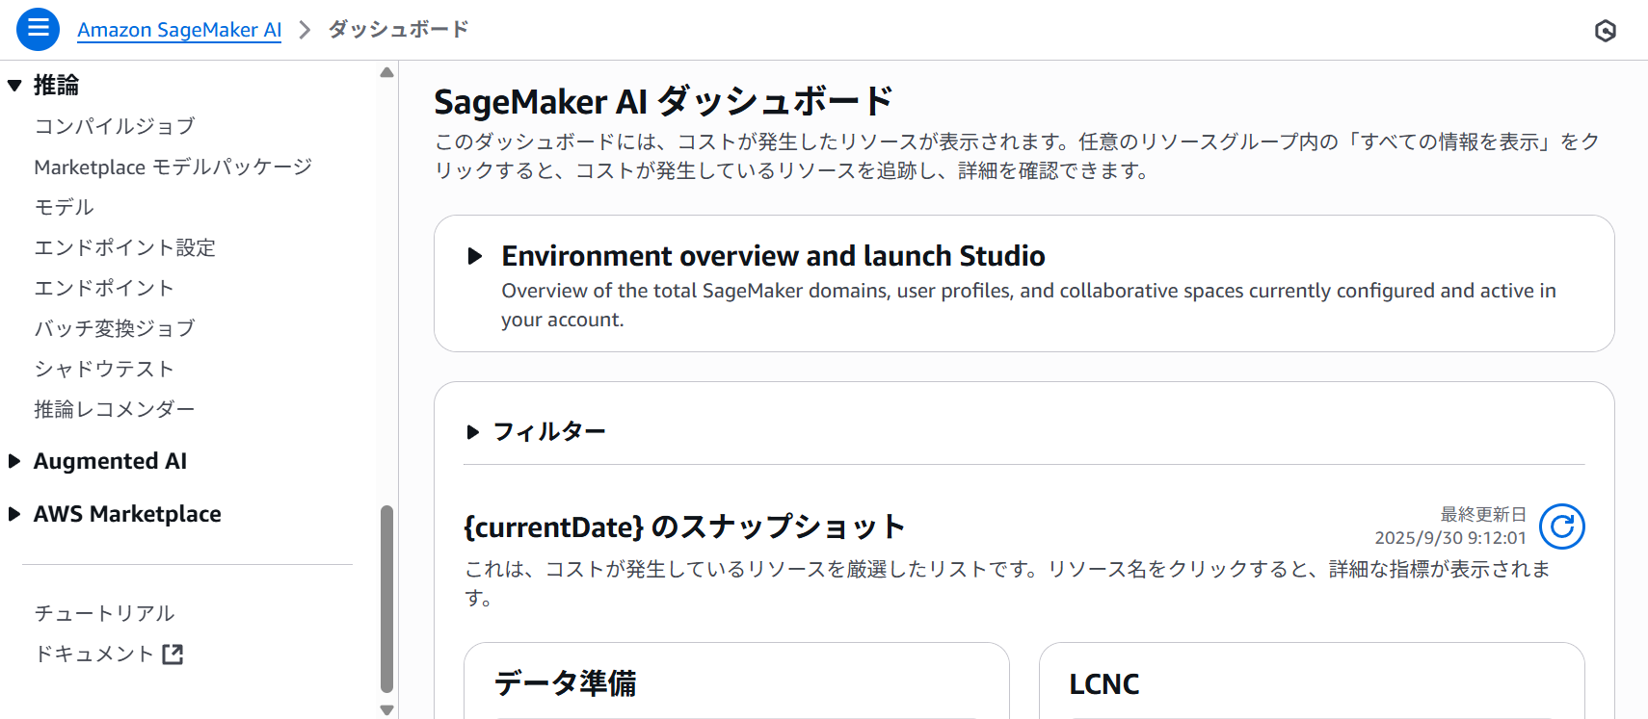1648x719 pixels.
Task: Click the sidebar scroll-down arrow
Action: pyautogui.click(x=386, y=709)
